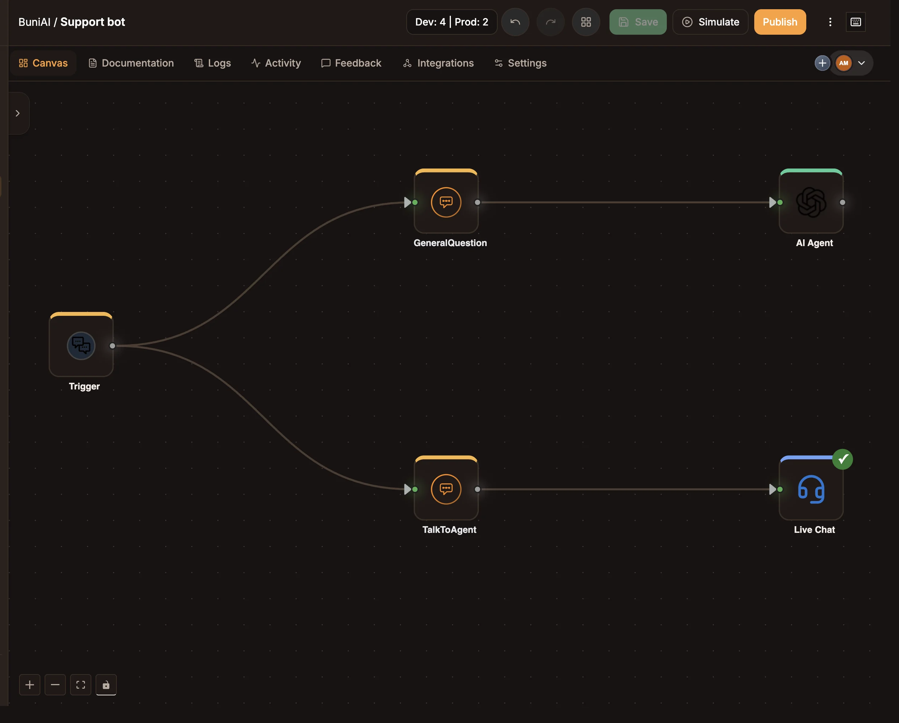The width and height of the screenshot is (899, 723).
Task: Open the Logs tab
Action: click(213, 63)
